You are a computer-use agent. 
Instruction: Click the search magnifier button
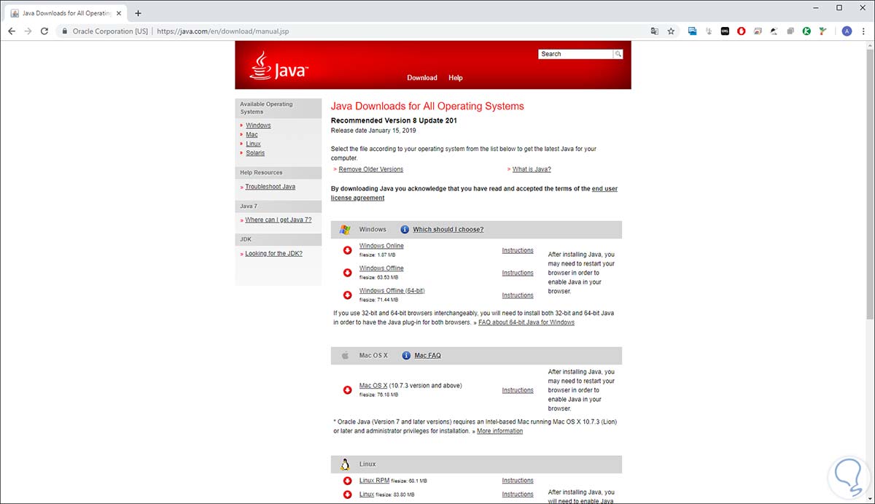[618, 54]
